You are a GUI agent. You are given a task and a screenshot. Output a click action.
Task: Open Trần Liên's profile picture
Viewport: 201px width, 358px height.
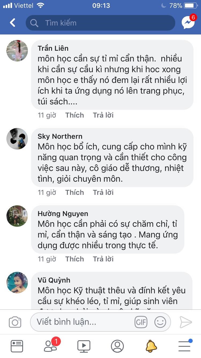pyautogui.click(x=17, y=51)
